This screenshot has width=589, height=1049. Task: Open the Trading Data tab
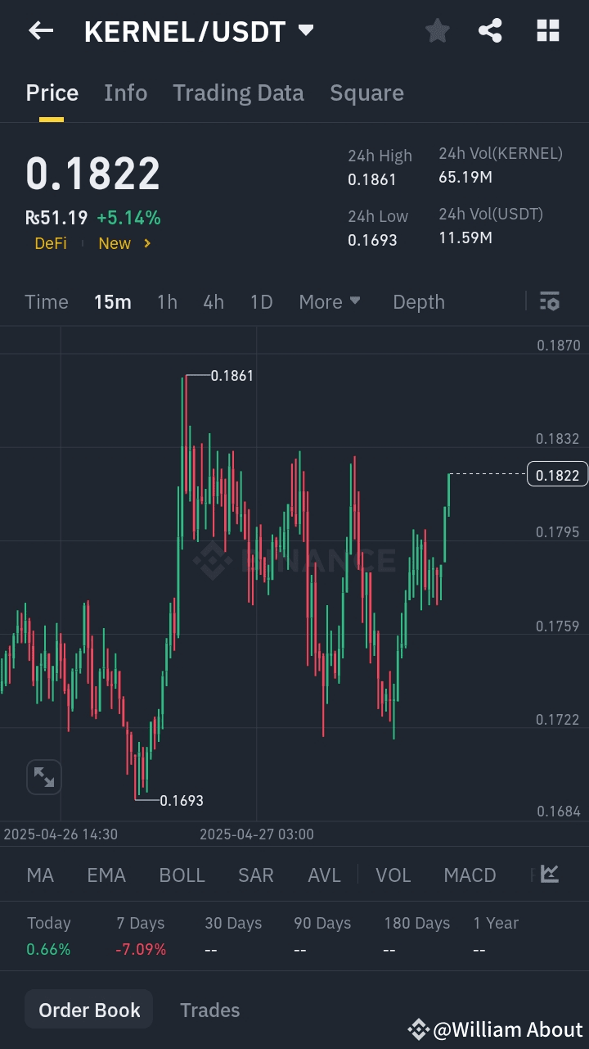pos(238,93)
